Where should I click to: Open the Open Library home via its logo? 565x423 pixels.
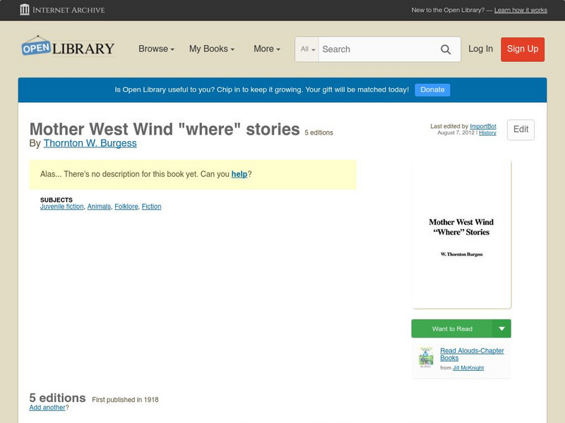pyautogui.click(x=67, y=47)
